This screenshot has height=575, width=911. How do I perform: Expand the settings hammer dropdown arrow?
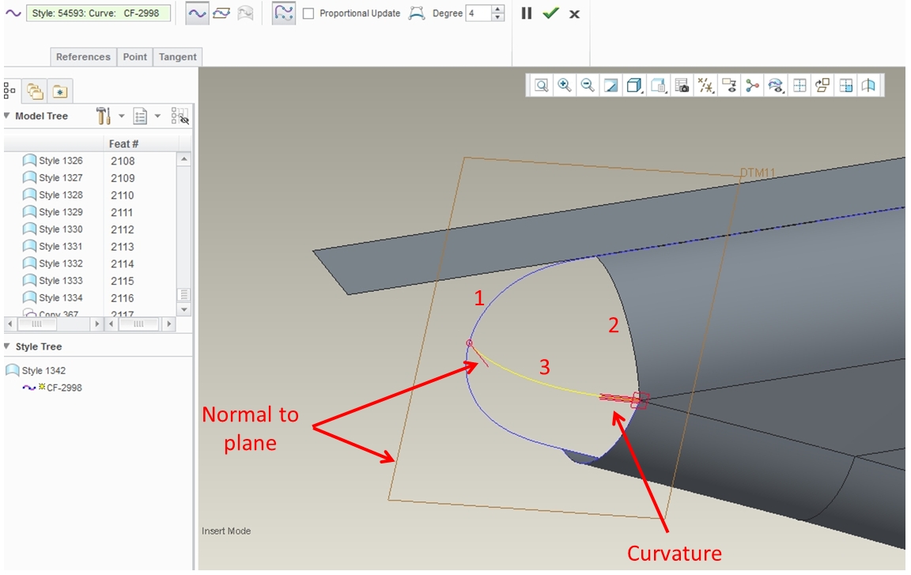[122, 116]
